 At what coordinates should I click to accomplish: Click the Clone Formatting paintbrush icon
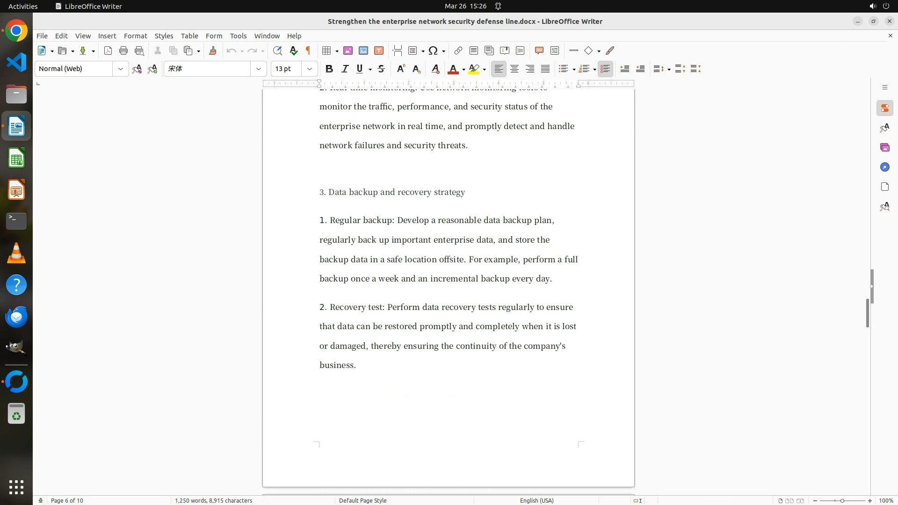(213, 51)
